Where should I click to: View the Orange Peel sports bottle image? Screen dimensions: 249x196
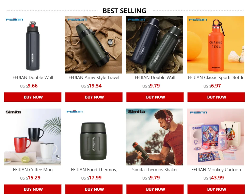tap(216, 45)
